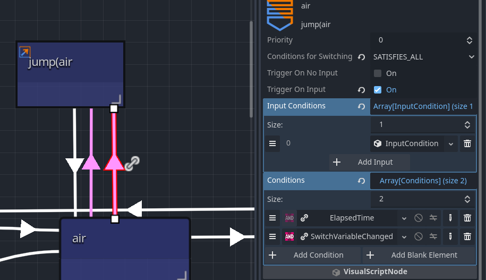Click pencil edit icon on SwitchVariableChanged row
The height and width of the screenshot is (280, 486).
tap(450, 236)
